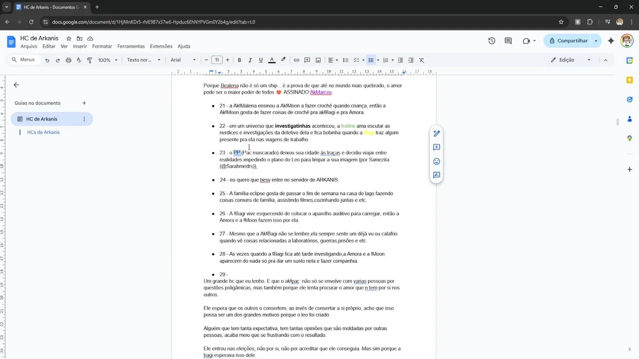
Task: Toggle the numbered list
Action: point(385,60)
